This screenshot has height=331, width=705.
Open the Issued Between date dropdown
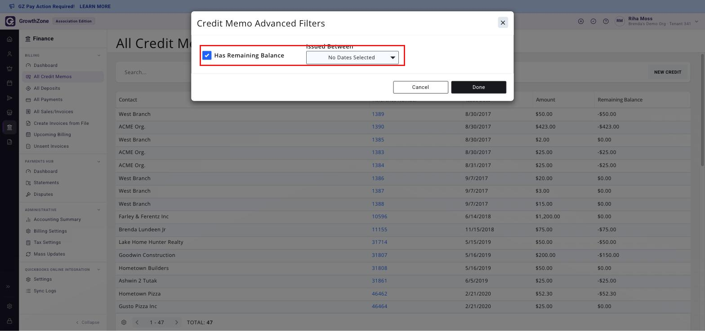click(352, 57)
